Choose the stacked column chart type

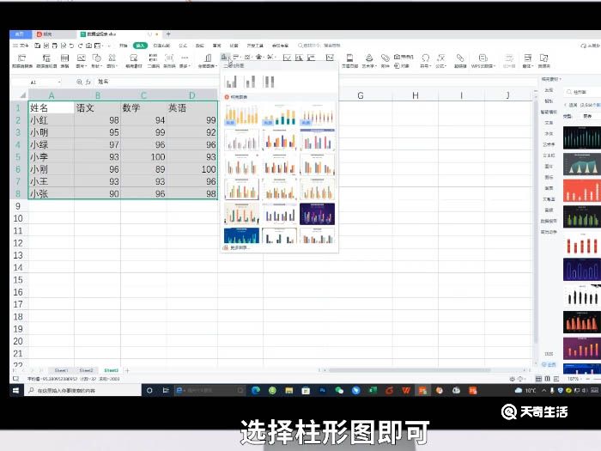click(250, 82)
